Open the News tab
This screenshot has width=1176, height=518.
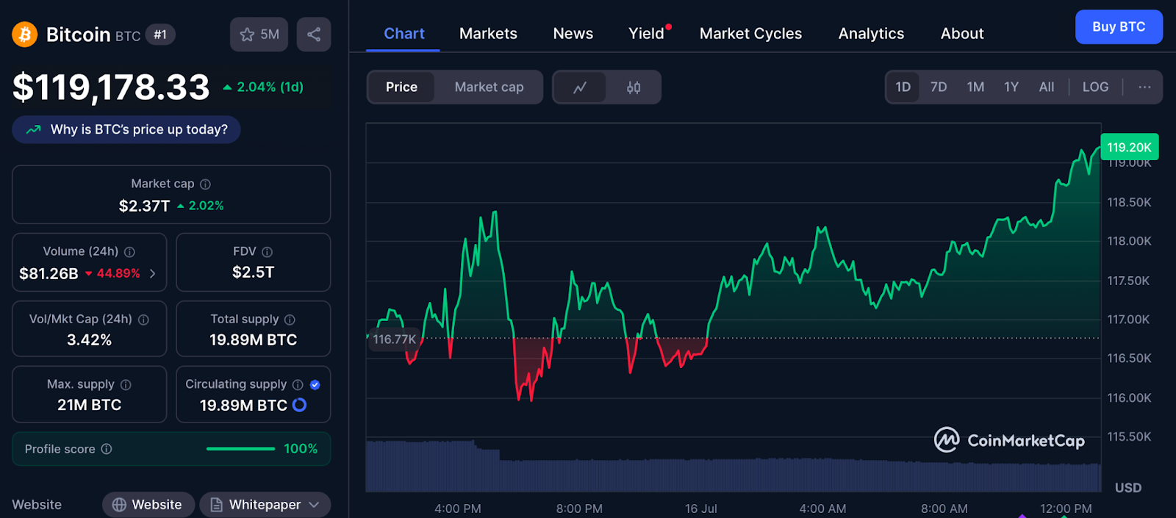click(x=573, y=34)
